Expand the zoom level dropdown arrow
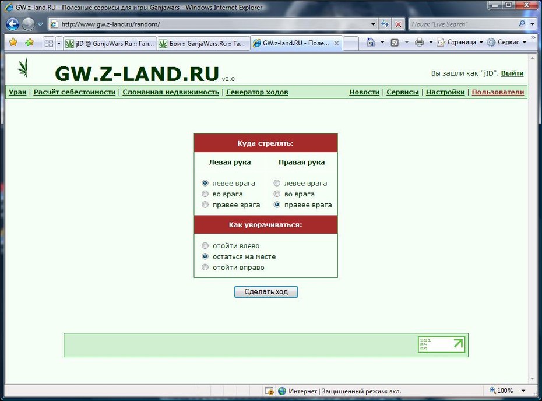The height and width of the screenshot is (401, 542). coord(523,391)
